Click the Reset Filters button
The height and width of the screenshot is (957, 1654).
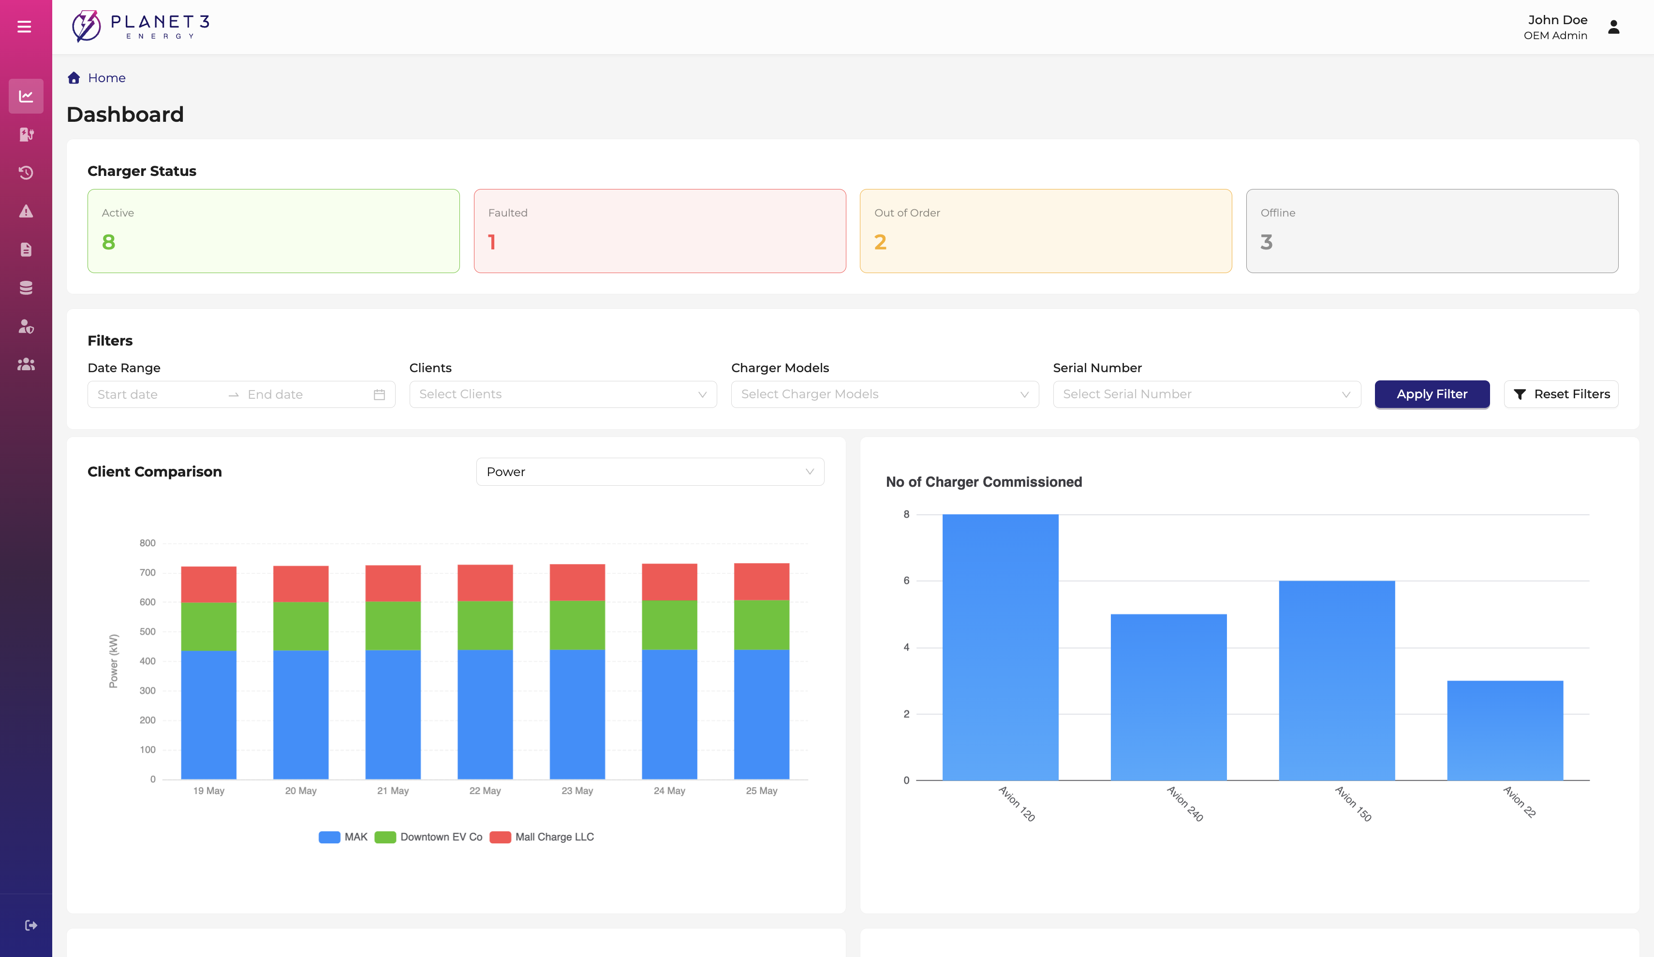[x=1561, y=394]
